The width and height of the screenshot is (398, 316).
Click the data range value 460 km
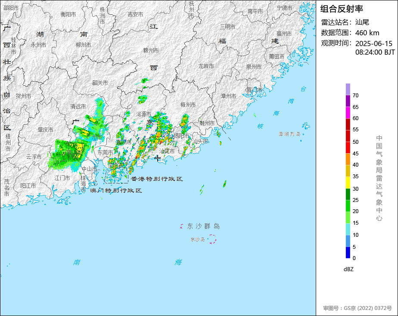click(x=367, y=33)
